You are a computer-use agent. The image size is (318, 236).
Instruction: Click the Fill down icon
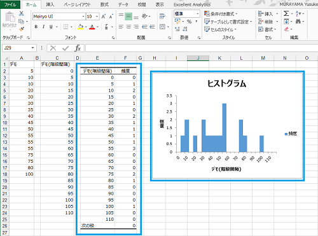286,22
